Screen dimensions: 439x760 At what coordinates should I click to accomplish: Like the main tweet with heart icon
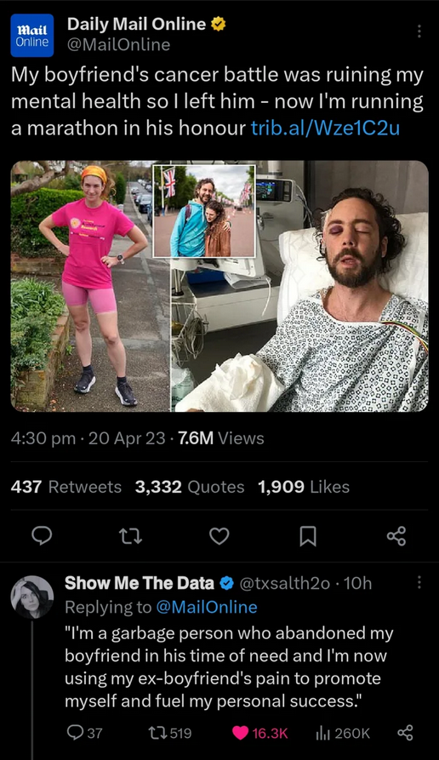click(219, 536)
